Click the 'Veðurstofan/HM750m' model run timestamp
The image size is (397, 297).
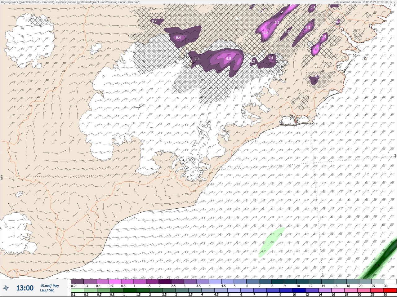click(x=365, y=2)
